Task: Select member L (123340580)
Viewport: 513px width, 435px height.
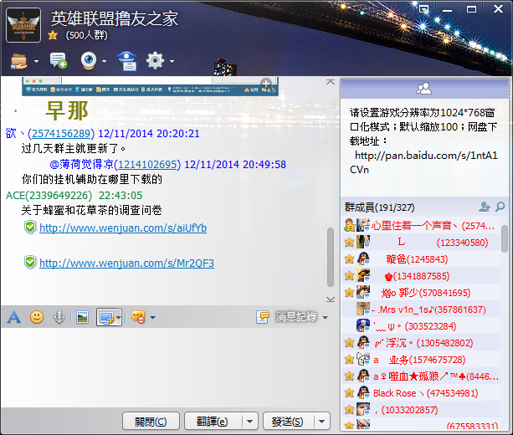Action: tap(420, 243)
